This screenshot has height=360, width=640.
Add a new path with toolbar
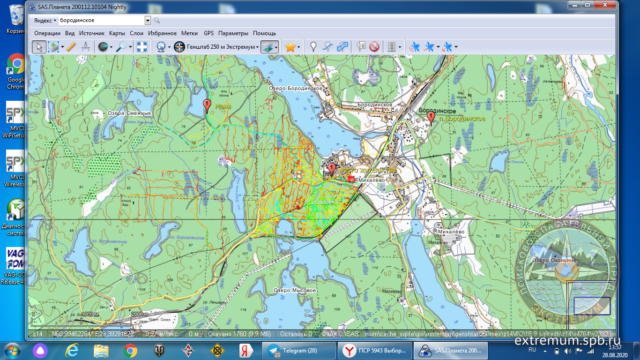pyautogui.click(x=328, y=47)
